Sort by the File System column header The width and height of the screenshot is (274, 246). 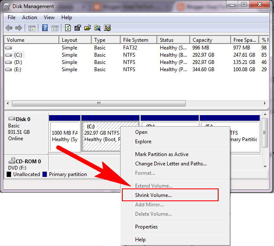click(138, 40)
